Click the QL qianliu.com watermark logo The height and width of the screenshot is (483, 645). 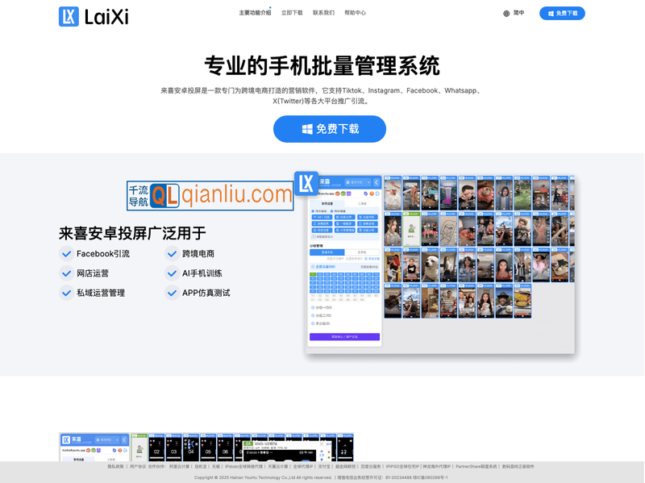(210, 194)
